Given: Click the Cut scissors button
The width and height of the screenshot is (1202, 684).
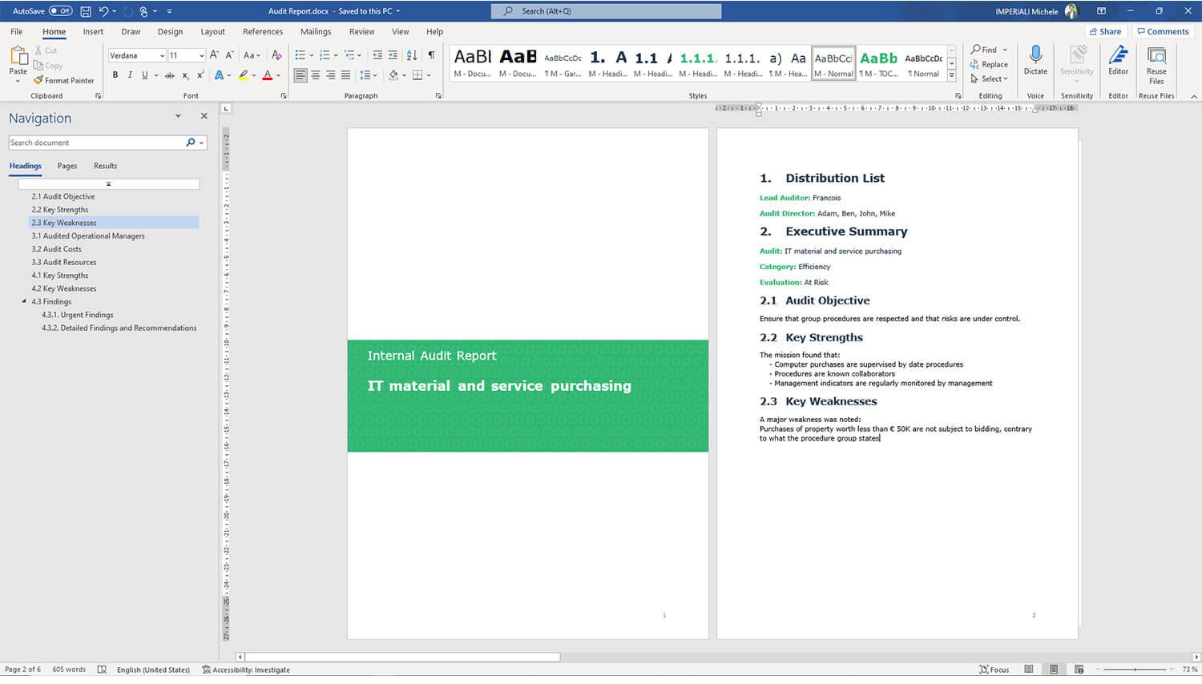Looking at the screenshot, I should pos(46,50).
